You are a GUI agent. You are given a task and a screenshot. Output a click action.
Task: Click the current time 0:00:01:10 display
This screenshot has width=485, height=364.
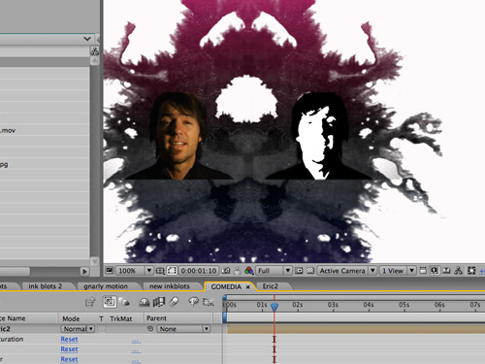coord(199,271)
